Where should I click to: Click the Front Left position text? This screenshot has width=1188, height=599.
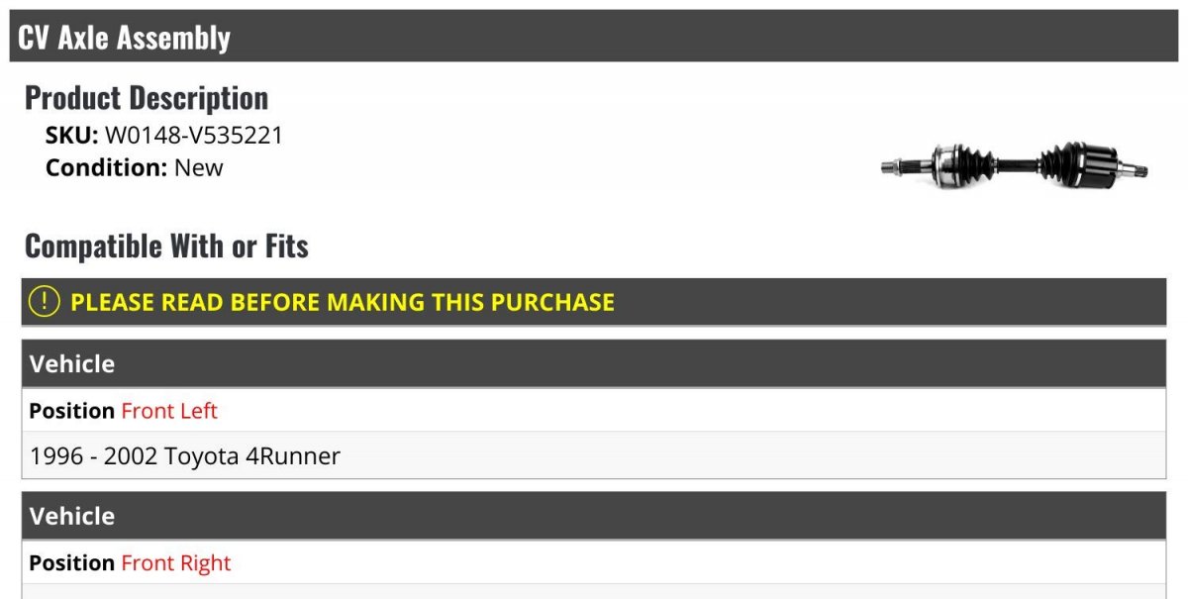[x=169, y=410]
